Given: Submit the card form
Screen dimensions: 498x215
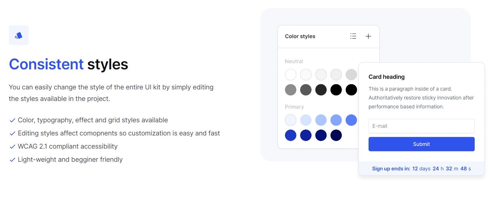Looking at the screenshot, I should [x=421, y=144].
